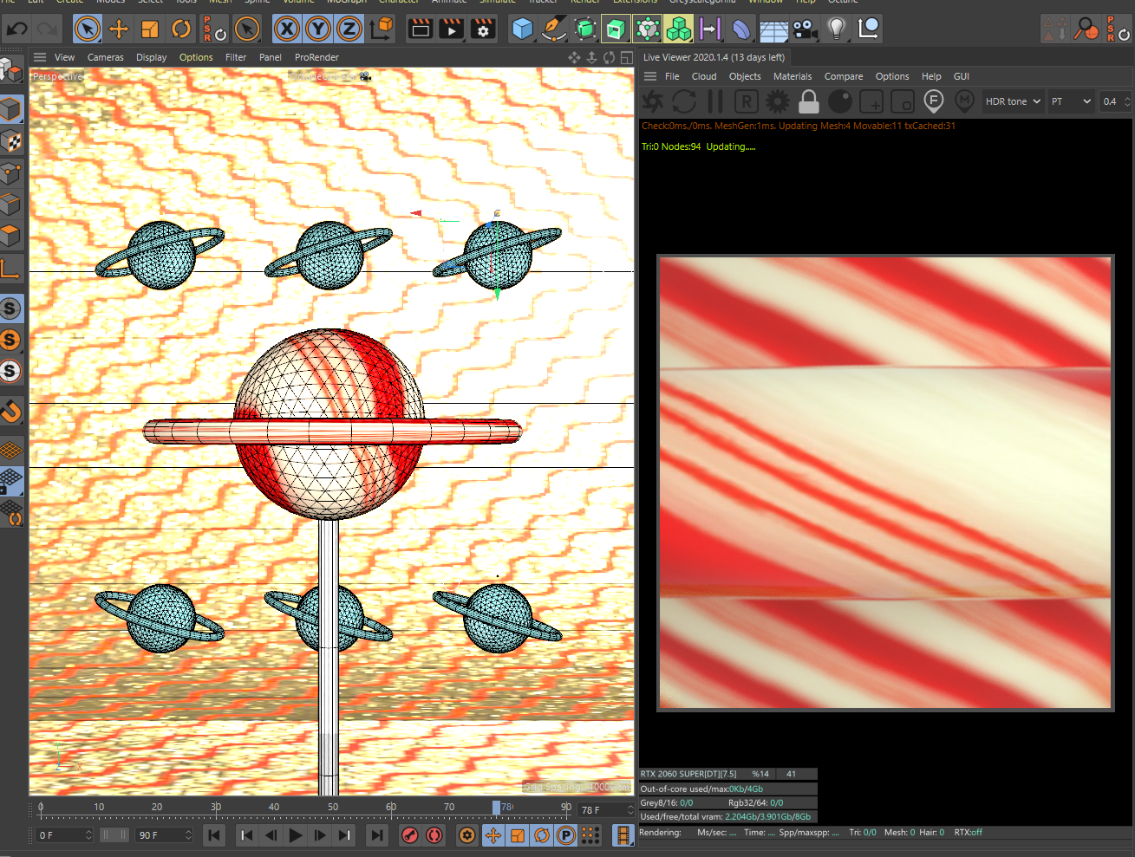Toggle the Live Viewer resolution lock
The image size is (1135, 857).
coord(809,101)
